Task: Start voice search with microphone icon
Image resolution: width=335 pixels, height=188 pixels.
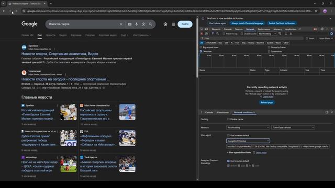Action: point(137,25)
